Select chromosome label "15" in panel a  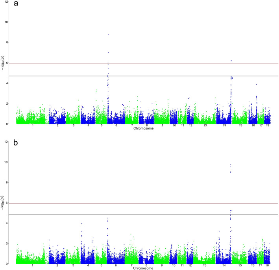tap(240, 126)
